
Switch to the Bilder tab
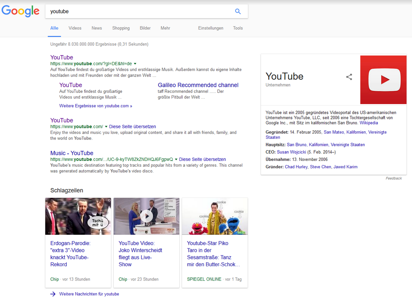click(x=145, y=28)
